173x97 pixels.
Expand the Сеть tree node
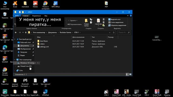tap(15, 70)
